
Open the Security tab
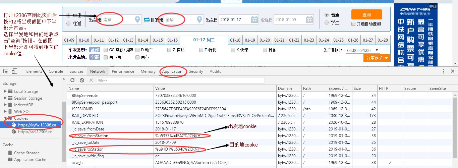(x=196, y=71)
